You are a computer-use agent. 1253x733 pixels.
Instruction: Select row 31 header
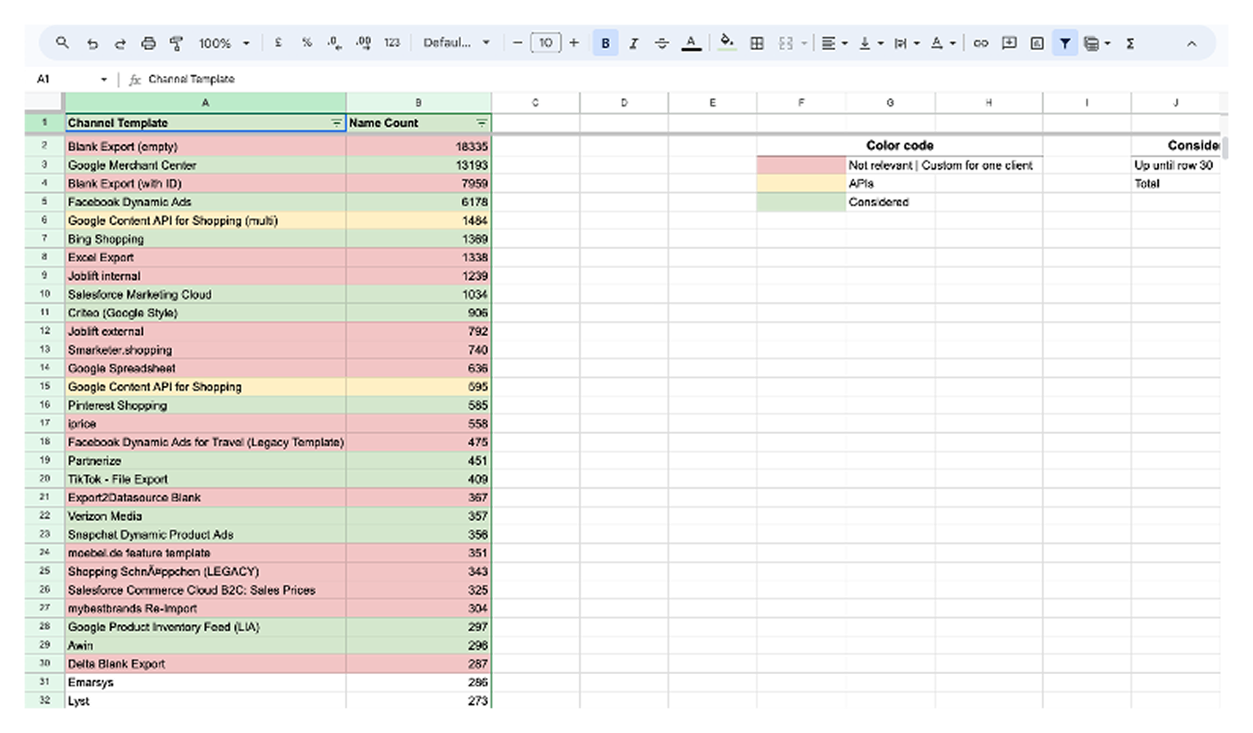coord(44,682)
